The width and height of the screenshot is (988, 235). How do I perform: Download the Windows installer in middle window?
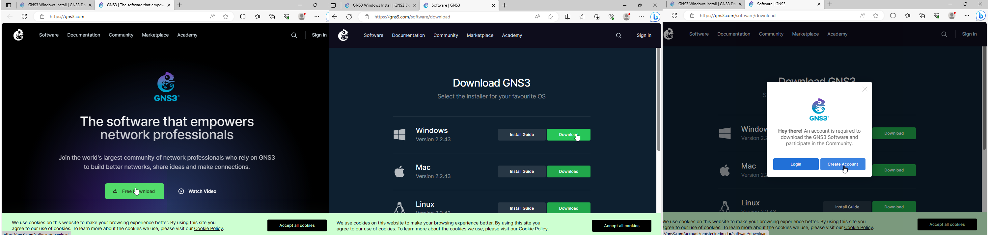[x=569, y=135]
